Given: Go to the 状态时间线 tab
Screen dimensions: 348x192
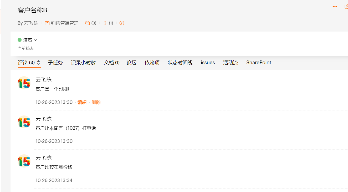Looking at the screenshot, I should click(x=180, y=63).
